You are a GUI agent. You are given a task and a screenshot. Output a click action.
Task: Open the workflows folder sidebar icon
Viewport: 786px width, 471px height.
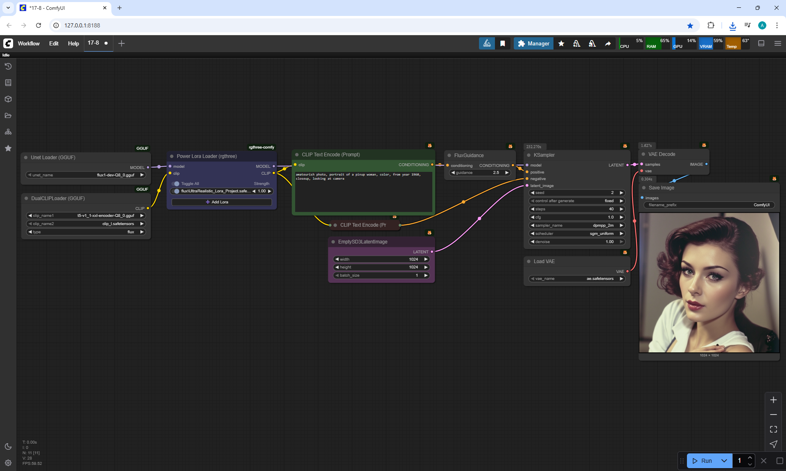(x=8, y=115)
